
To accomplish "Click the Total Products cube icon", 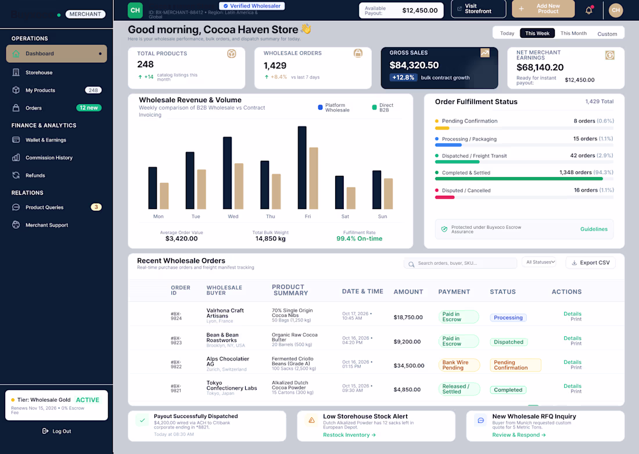I will pyautogui.click(x=231, y=54).
